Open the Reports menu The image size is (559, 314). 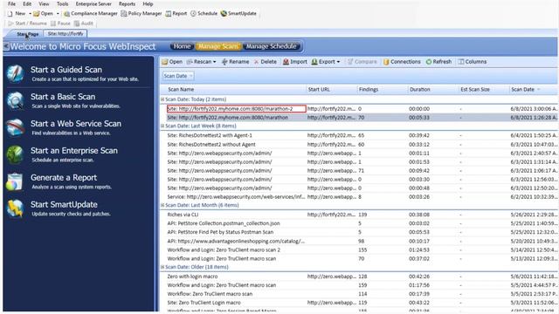(127, 3)
